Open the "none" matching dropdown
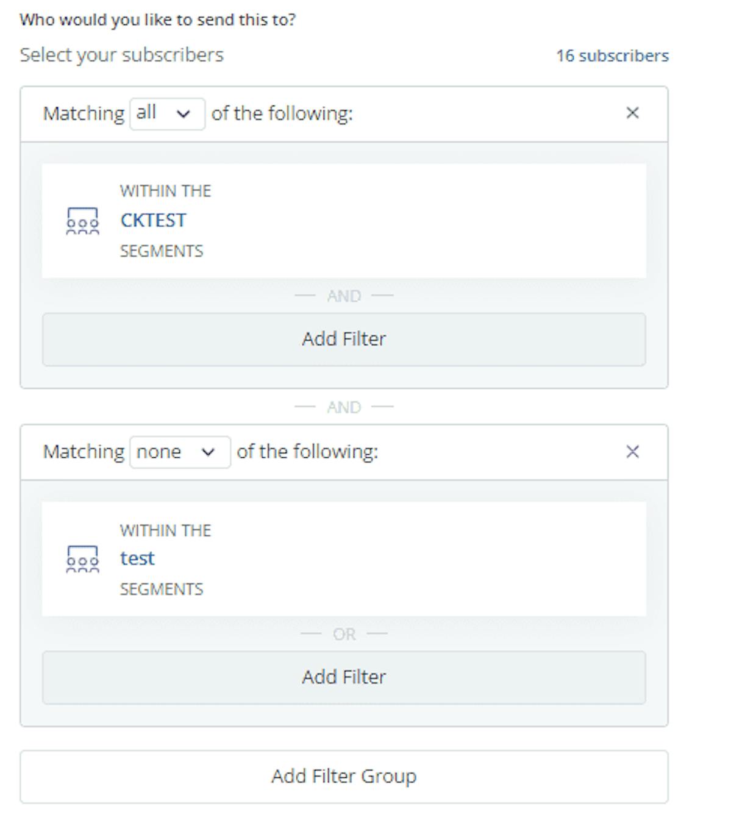The height and width of the screenshot is (837, 756). [180, 452]
